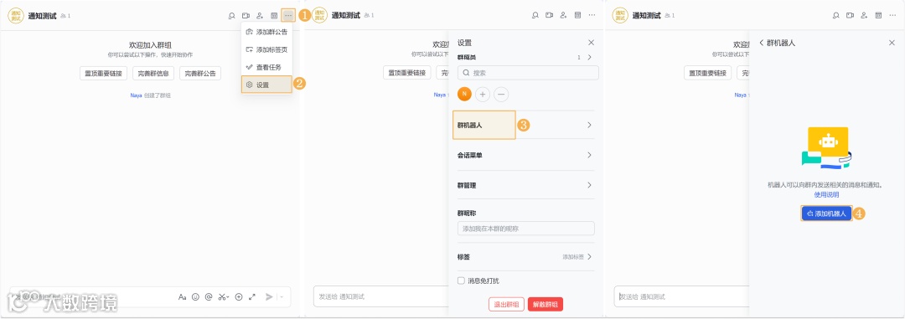
Task: Click add-member icon in the 设置 panel's chat header
Action: pos(564,16)
